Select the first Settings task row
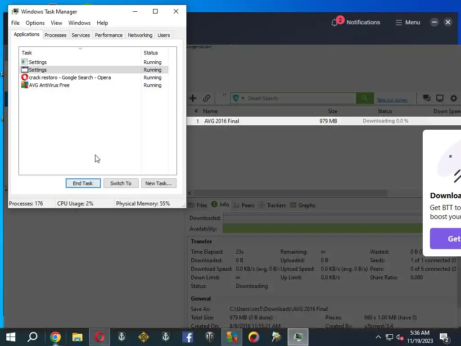This screenshot has height=346, width=461. click(94, 62)
